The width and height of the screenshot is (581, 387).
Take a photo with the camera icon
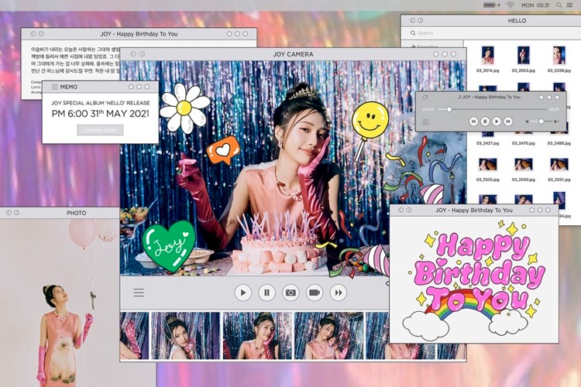(x=290, y=293)
